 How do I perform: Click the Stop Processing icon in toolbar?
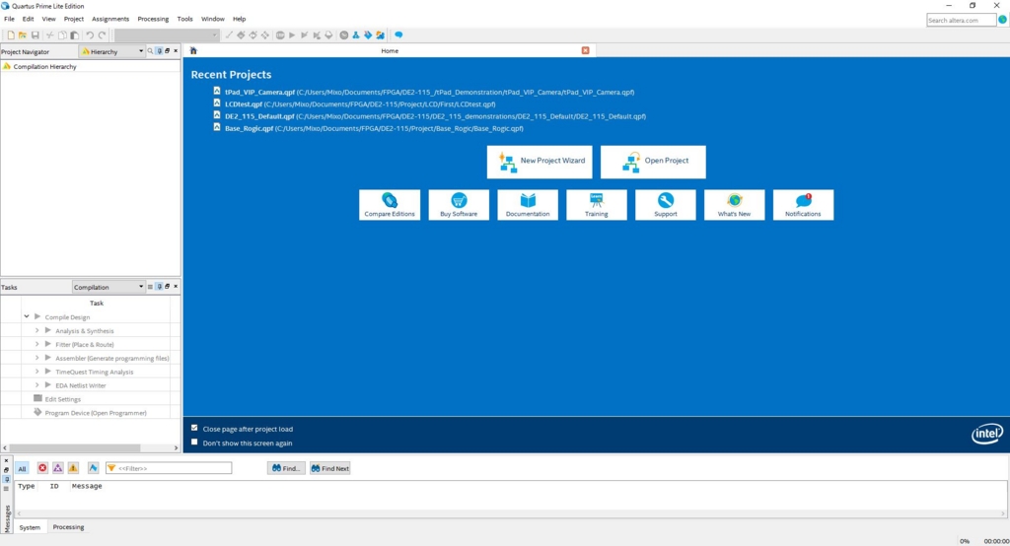(x=280, y=34)
